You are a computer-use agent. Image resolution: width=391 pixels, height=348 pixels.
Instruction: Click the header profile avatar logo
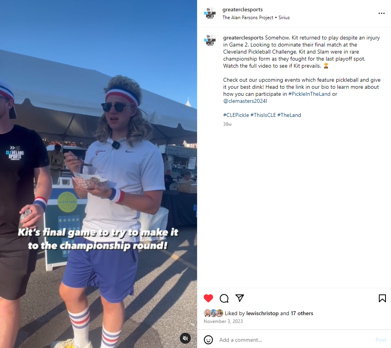[210, 13]
